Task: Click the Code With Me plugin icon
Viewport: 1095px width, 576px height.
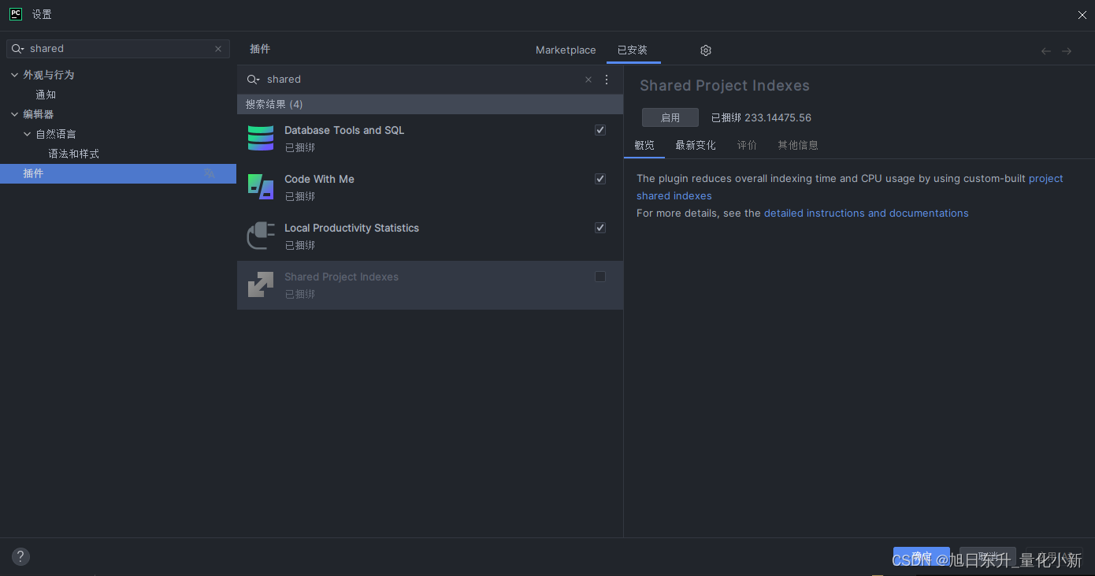Action: [261, 187]
